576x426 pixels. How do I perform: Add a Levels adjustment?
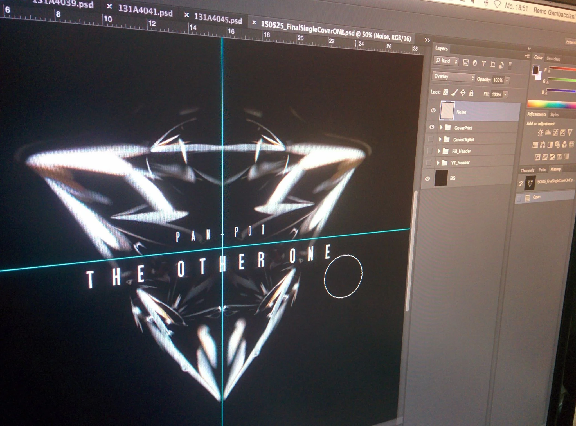(548, 132)
